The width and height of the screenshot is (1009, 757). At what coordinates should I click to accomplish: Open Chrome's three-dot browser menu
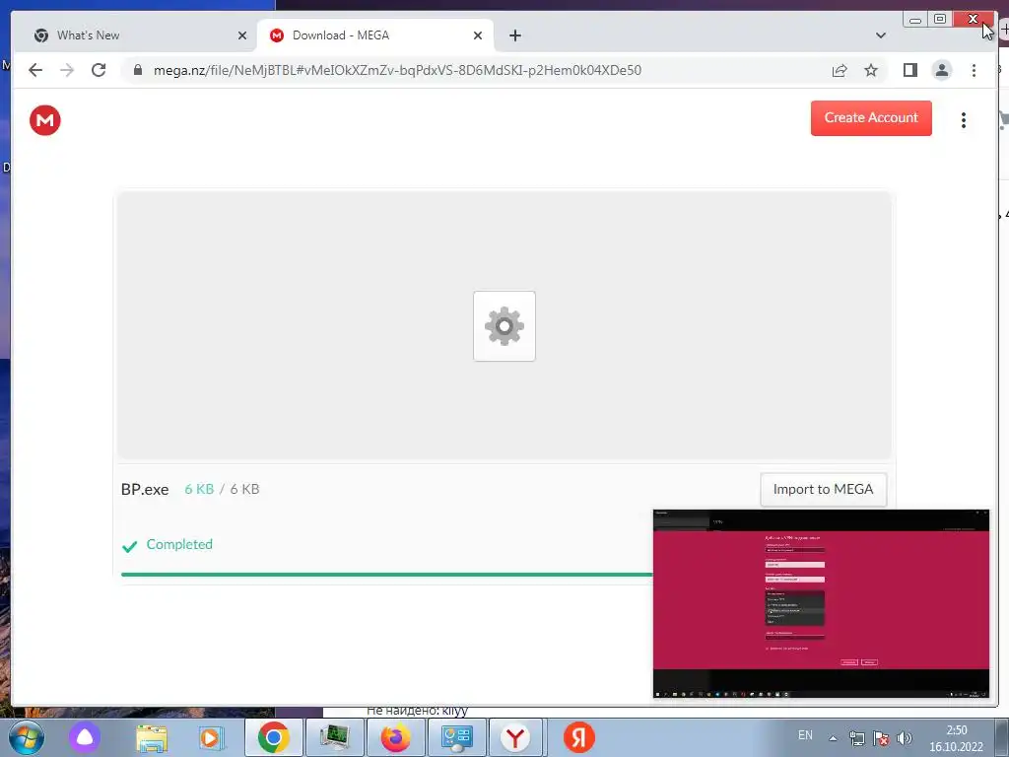(974, 70)
